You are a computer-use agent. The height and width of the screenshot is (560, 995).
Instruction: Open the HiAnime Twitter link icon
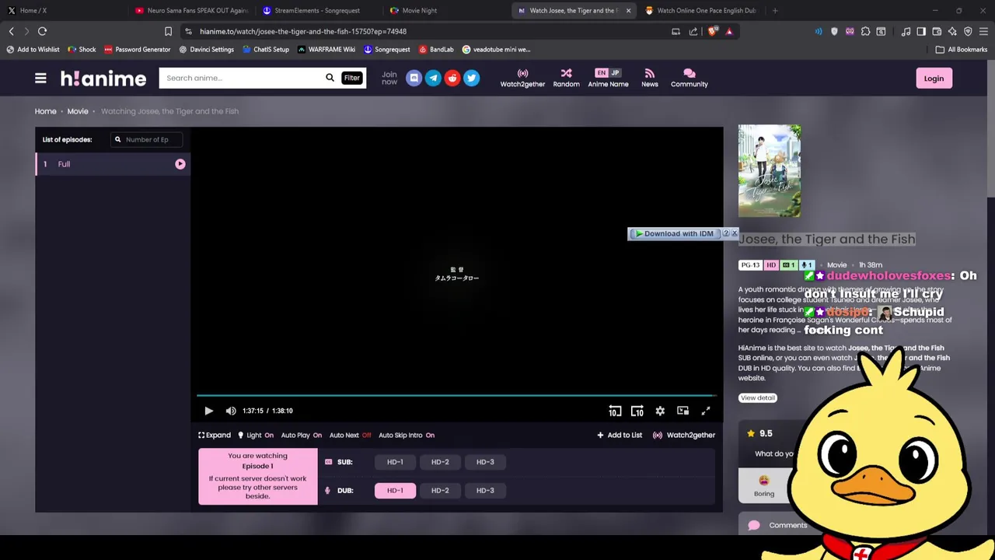471,78
